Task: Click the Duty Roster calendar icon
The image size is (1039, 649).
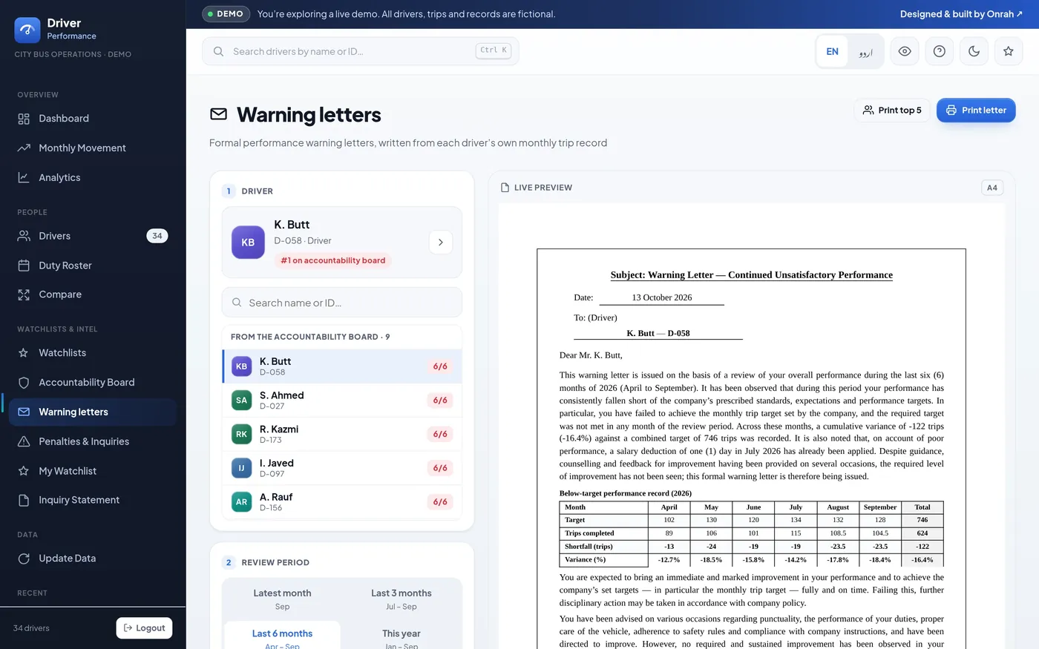Action: (24, 266)
